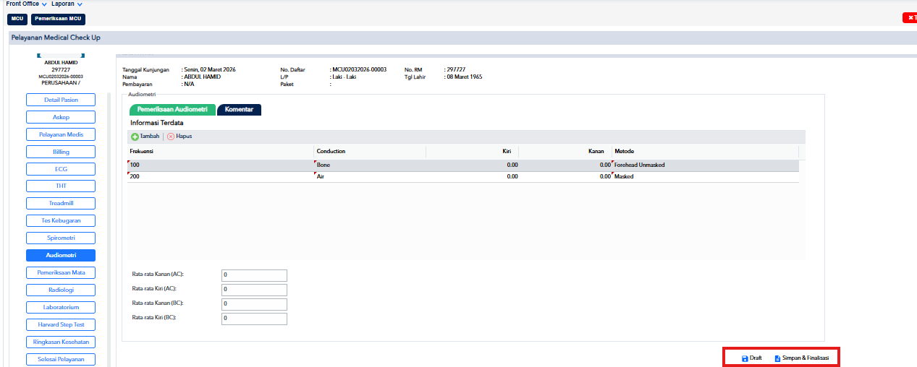Click the Draft button label
The width and height of the screenshot is (917, 367).
[x=756, y=358]
